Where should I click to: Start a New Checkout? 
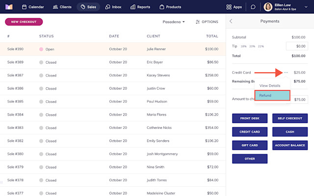[24, 22]
